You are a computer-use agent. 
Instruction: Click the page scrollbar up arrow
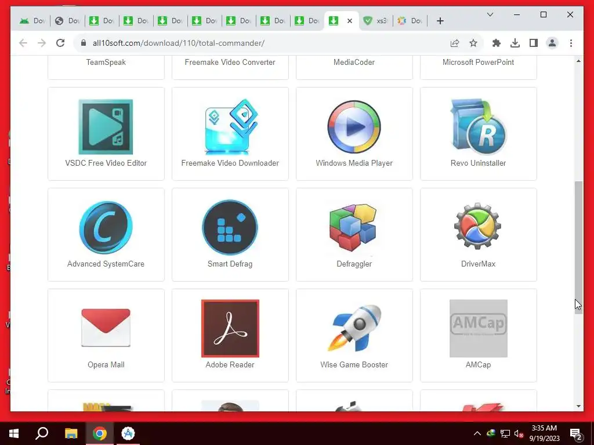(x=578, y=61)
